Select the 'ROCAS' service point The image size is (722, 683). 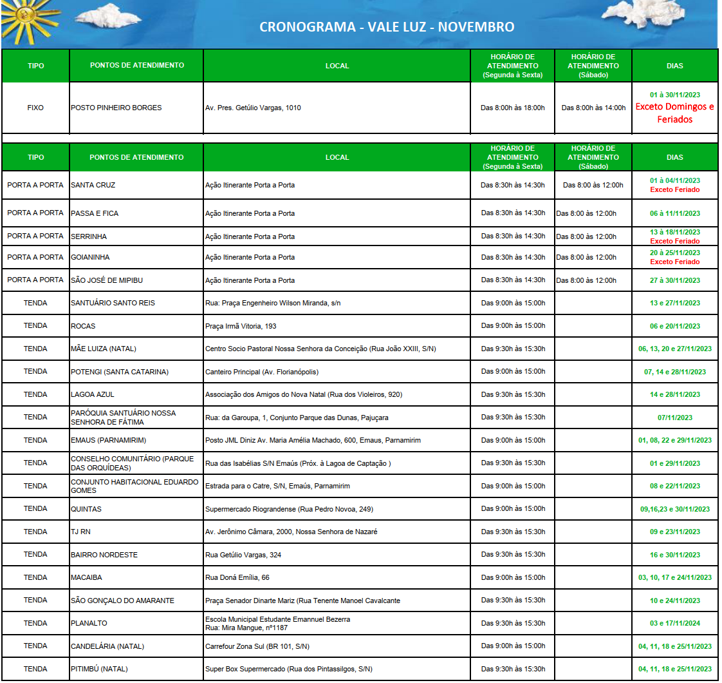pyautogui.click(x=83, y=325)
